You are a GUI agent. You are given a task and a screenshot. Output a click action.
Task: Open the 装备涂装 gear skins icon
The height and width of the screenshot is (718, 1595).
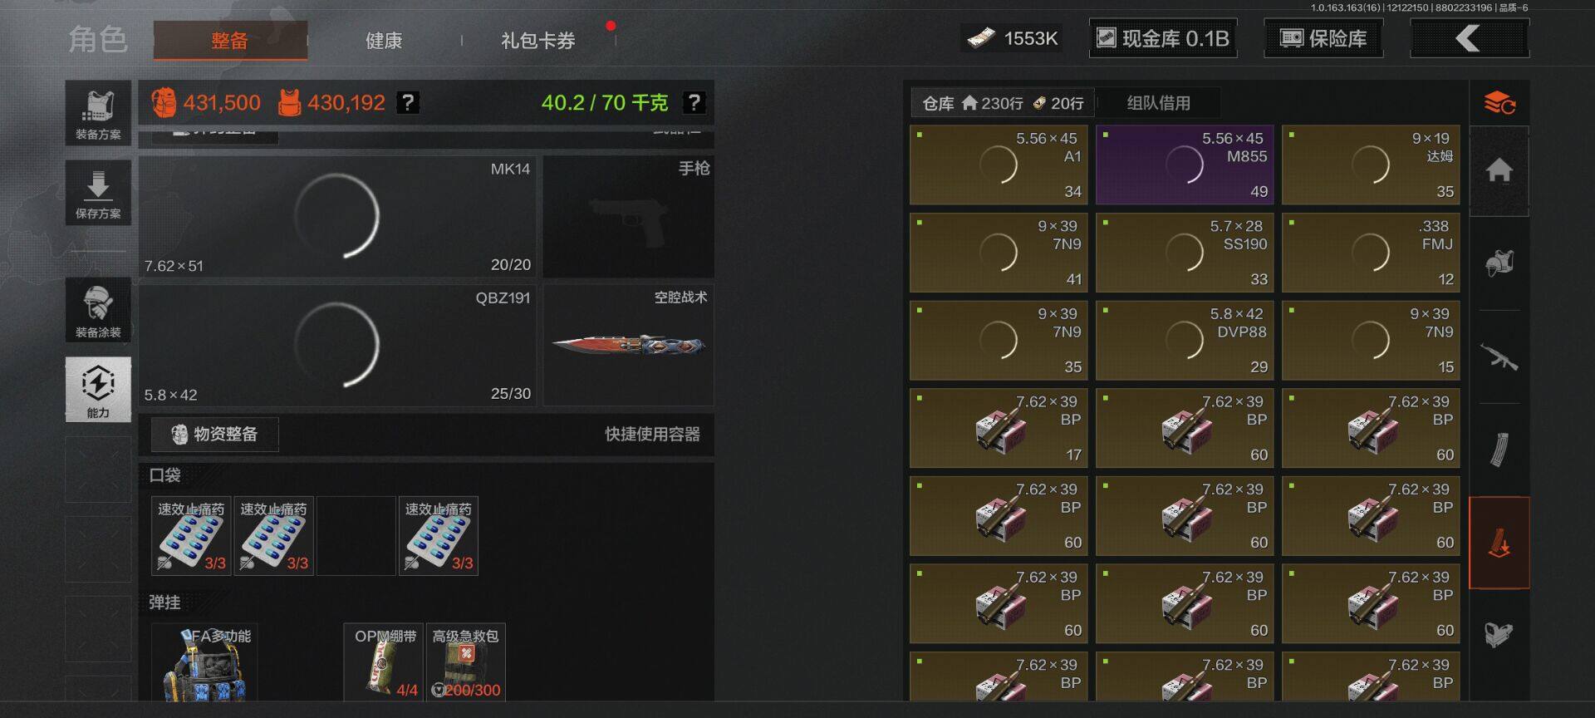click(x=98, y=310)
